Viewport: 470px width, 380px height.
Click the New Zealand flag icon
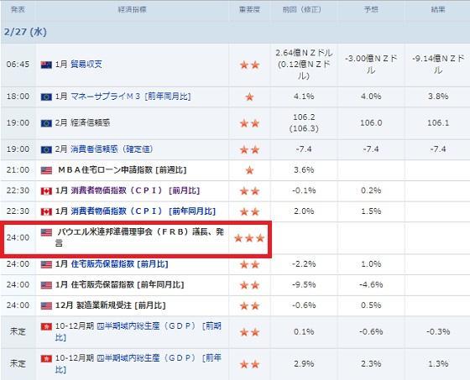tap(46, 65)
